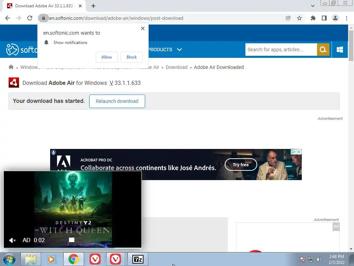Close the Download Adobe Air tab

pos(80,6)
